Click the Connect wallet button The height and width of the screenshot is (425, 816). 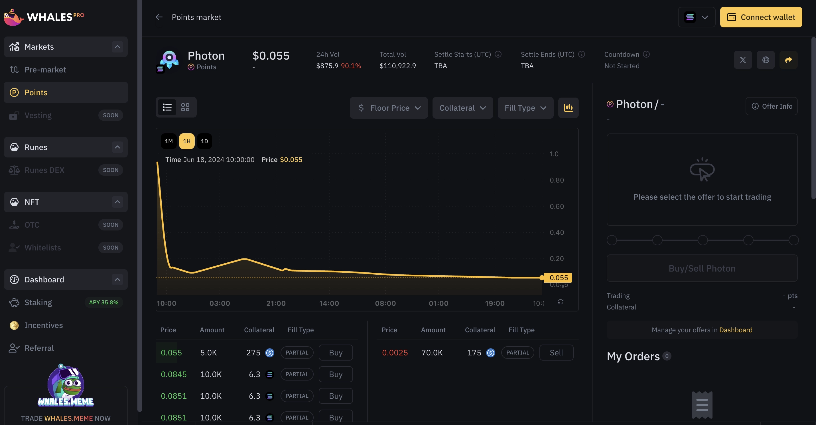tap(761, 17)
